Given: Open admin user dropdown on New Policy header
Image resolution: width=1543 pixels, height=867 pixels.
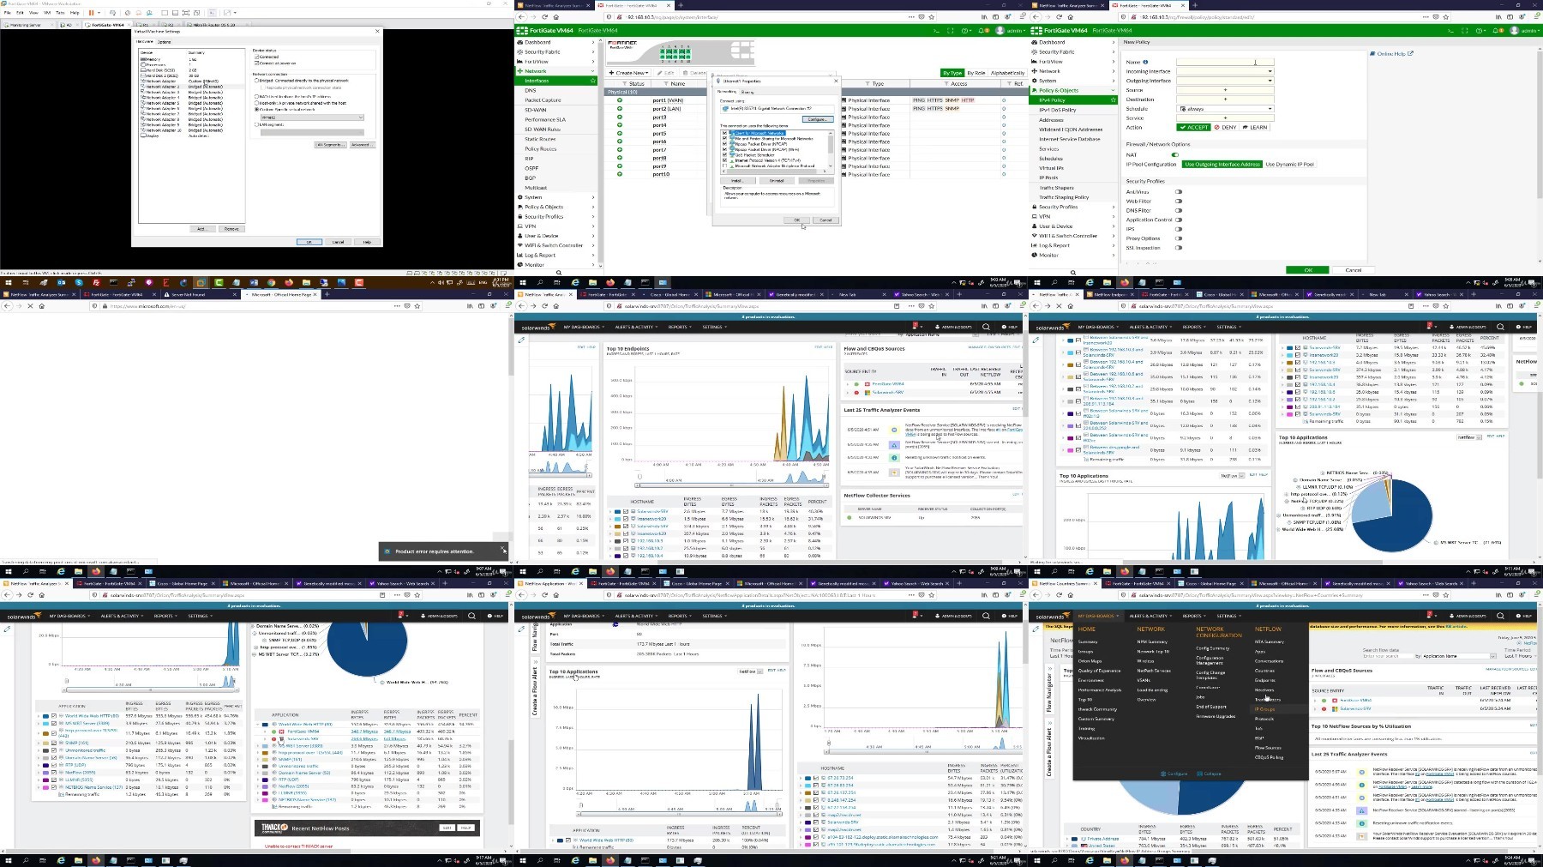Looking at the screenshot, I should tap(1525, 31).
